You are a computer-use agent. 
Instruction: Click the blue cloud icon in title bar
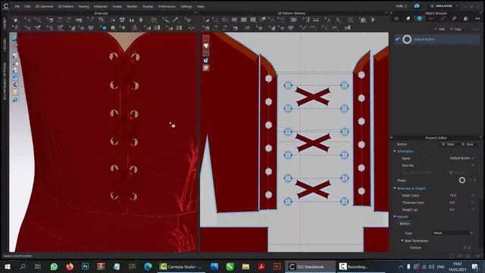[x=417, y=6]
